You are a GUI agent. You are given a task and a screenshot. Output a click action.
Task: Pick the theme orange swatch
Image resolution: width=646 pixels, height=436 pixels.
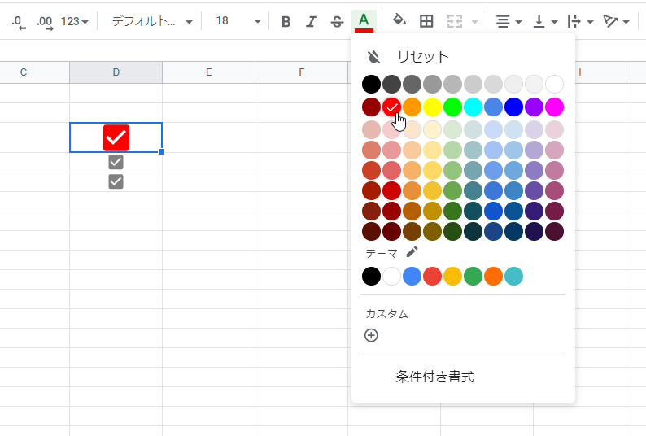coord(493,276)
